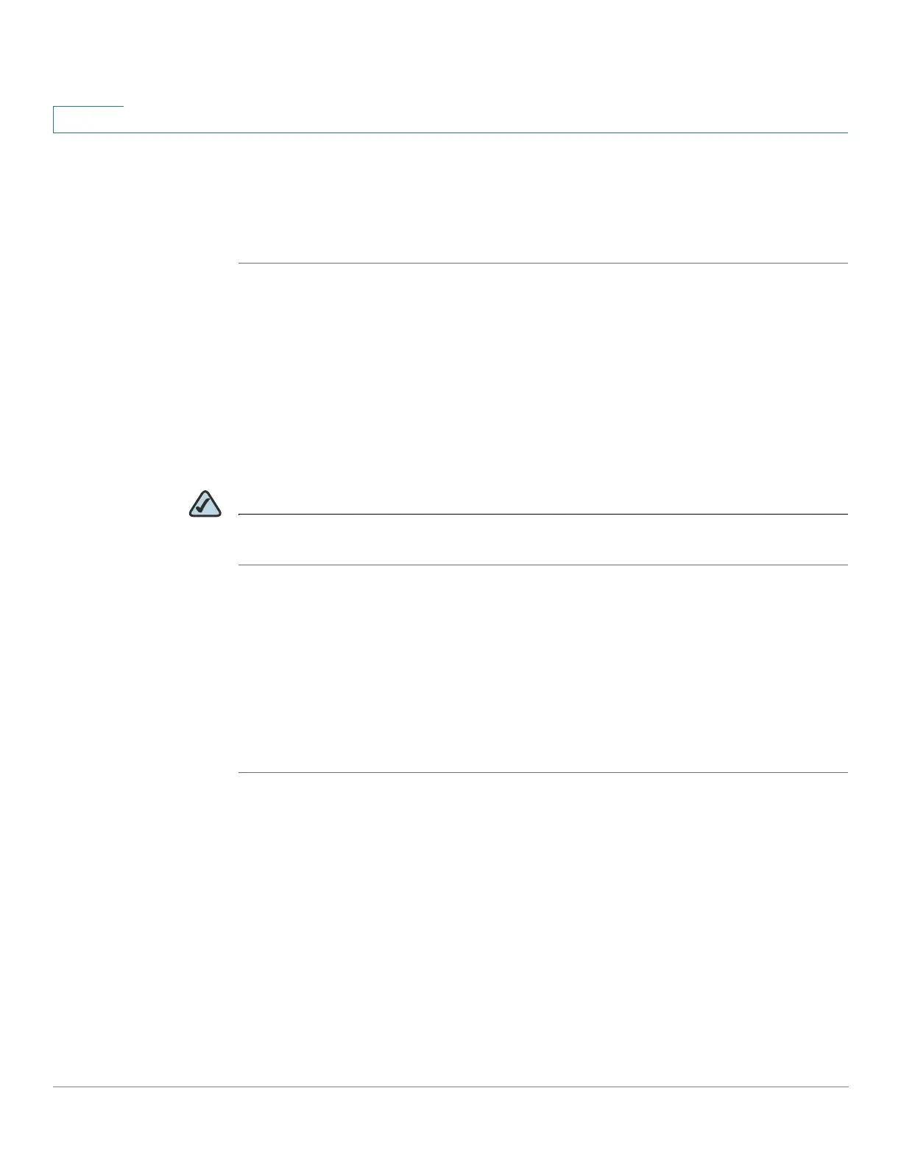Click blank body area above the note icon
901x1166 pixels.
coord(543,375)
